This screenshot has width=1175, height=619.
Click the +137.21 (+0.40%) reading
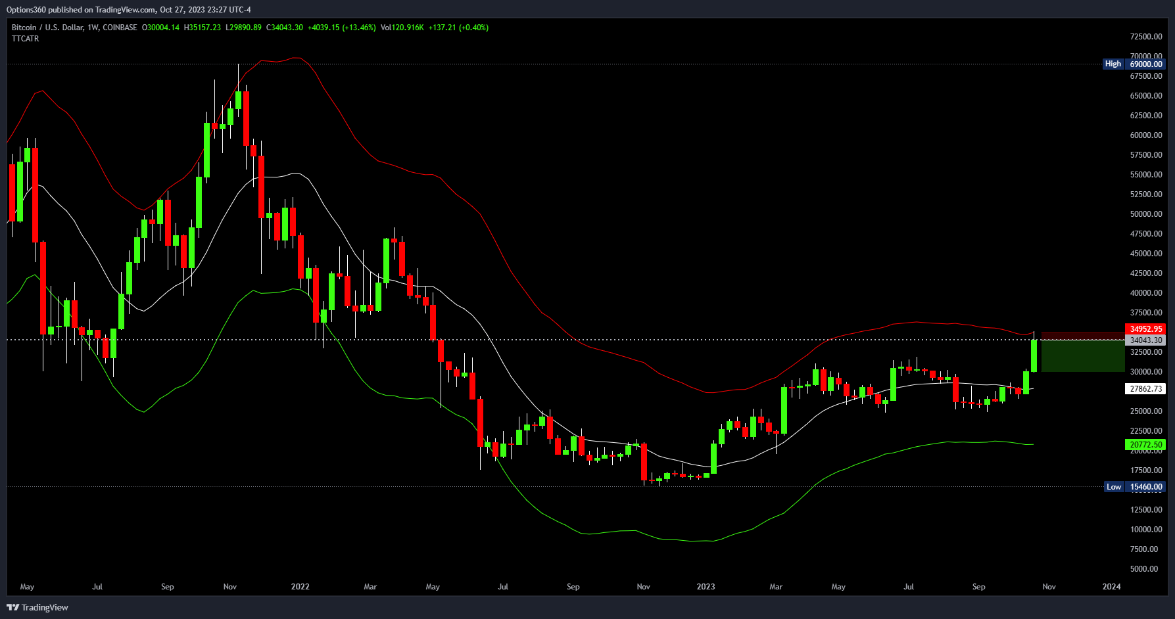[x=458, y=28]
